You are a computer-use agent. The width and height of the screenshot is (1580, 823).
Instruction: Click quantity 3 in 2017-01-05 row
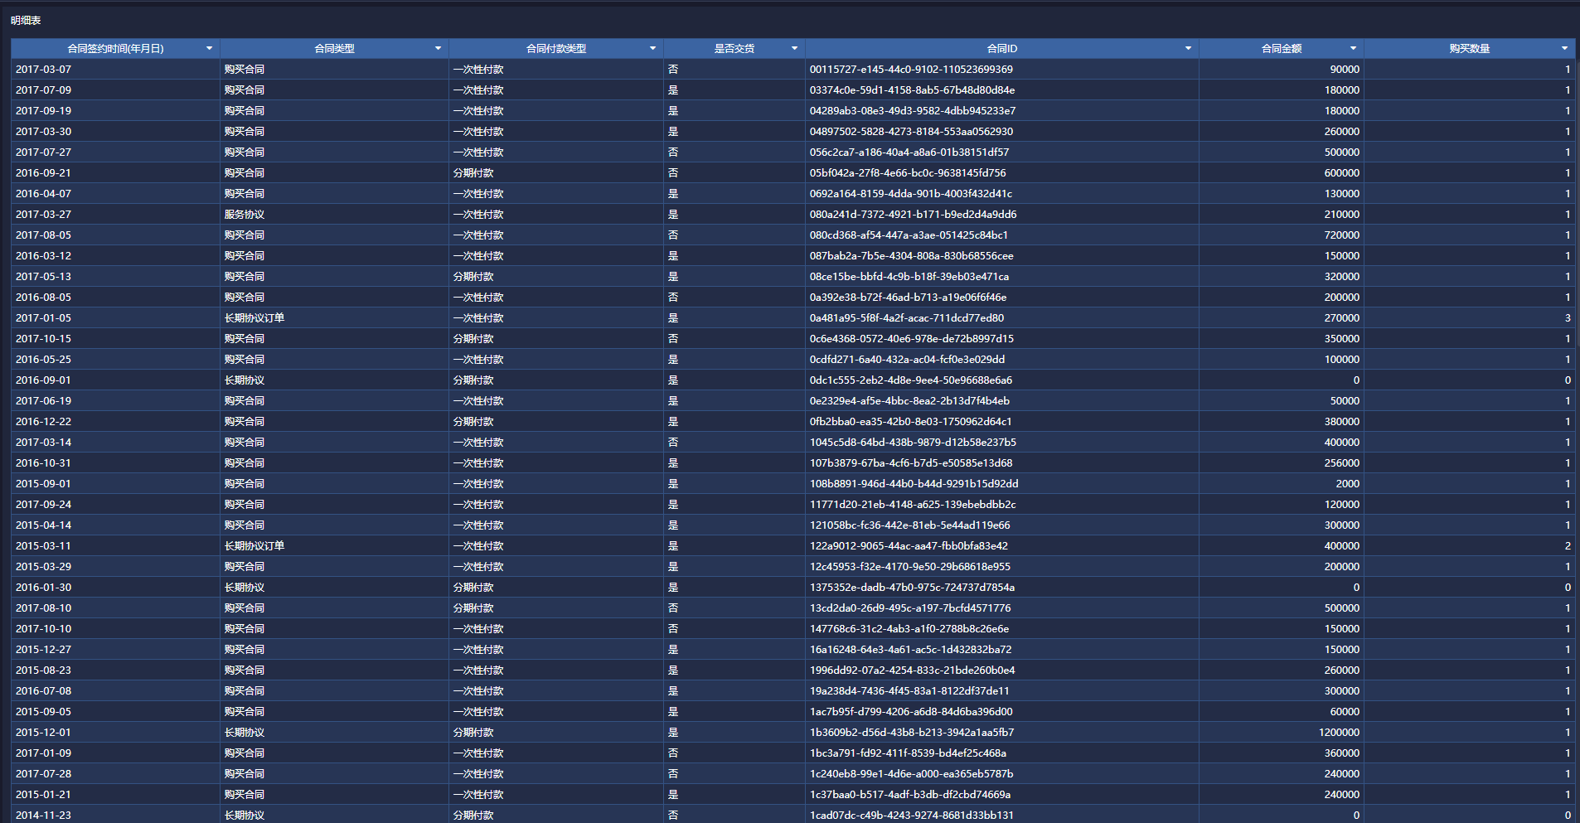tap(1470, 318)
